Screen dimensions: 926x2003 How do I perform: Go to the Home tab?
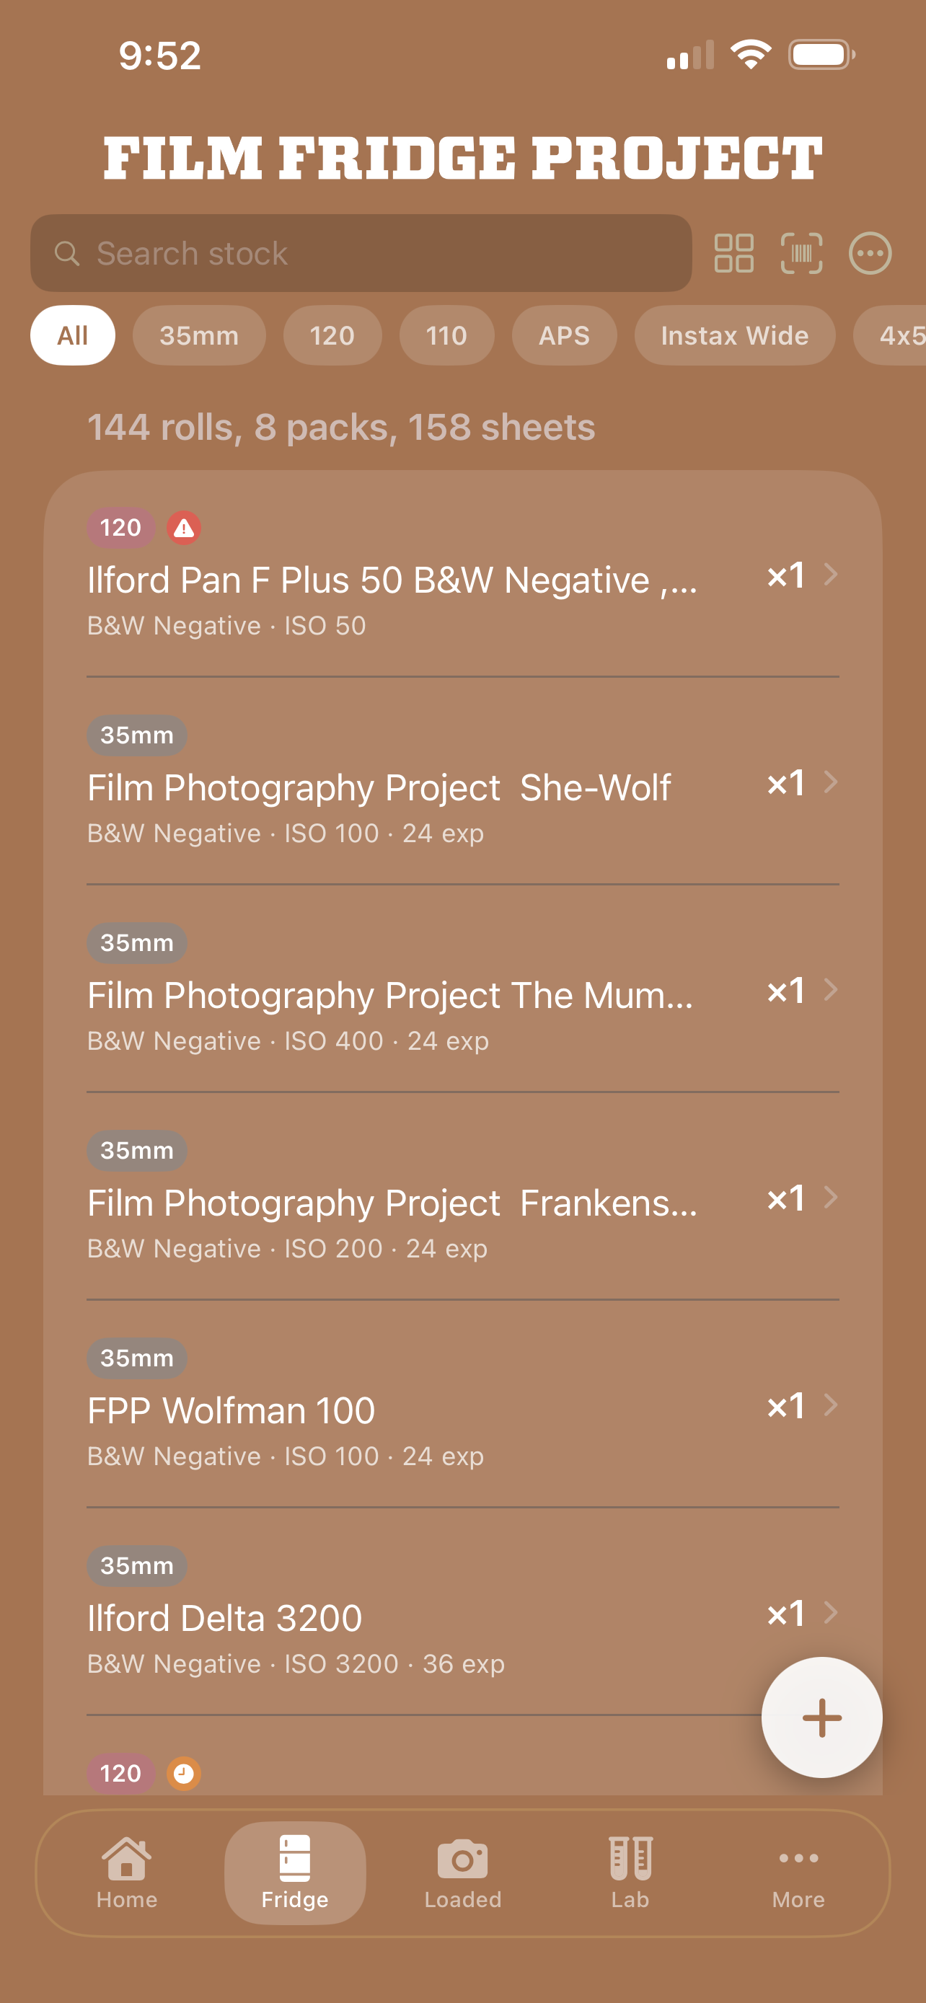pos(127,1872)
